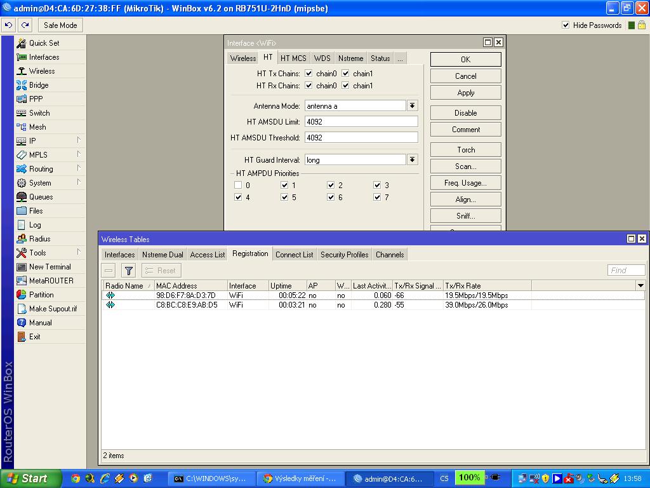Switch to the Nstreme tab

pyautogui.click(x=350, y=58)
